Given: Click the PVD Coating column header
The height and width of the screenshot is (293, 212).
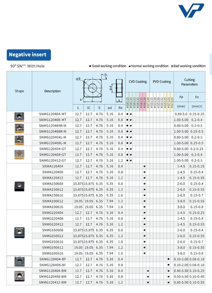Looking at the screenshot, I should point(162,82).
